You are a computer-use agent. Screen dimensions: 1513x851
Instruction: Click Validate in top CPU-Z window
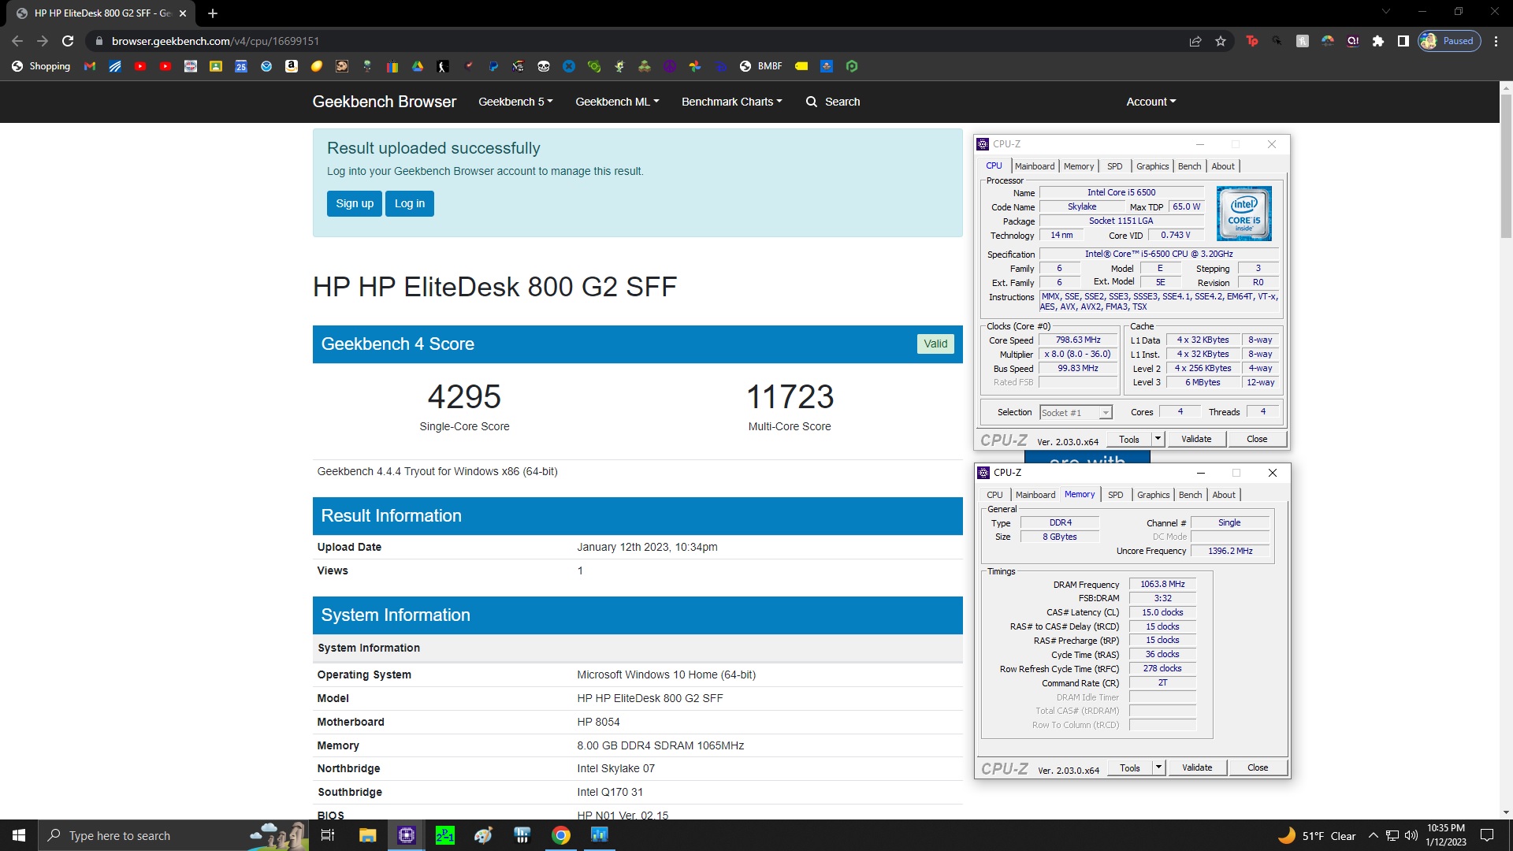click(x=1196, y=440)
